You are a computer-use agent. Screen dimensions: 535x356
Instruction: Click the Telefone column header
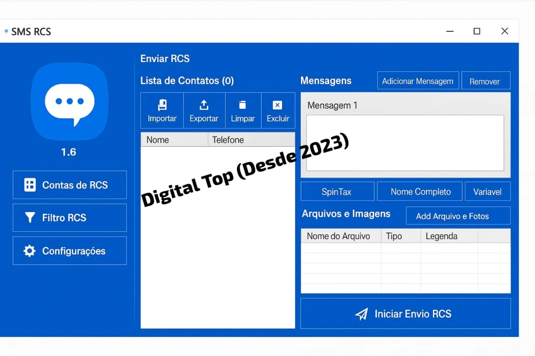[251, 140]
